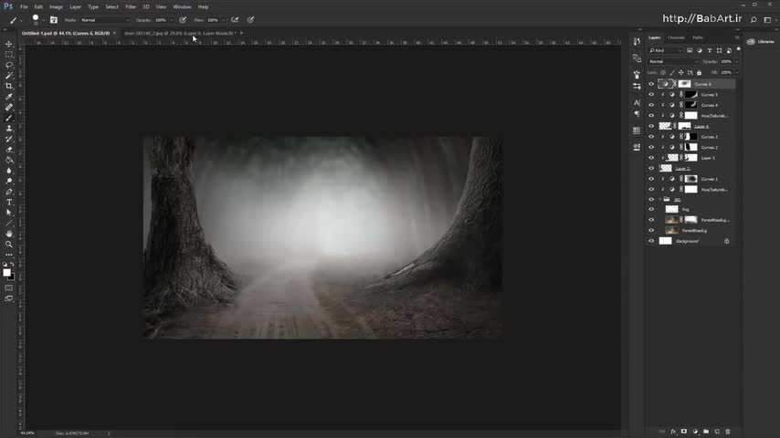Screen dimensions: 780x438
Task: Open the Edit Toolbar three-dots button
Action: pos(9,255)
